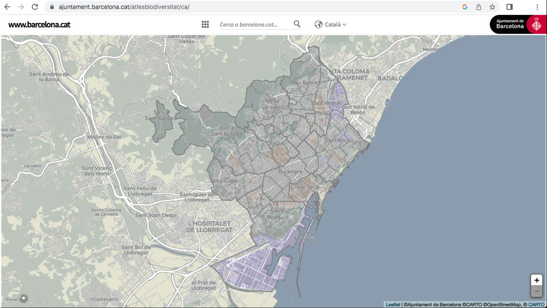Select the Eixample district on the map
Screen dimensions: 547x308
[x=290, y=172]
